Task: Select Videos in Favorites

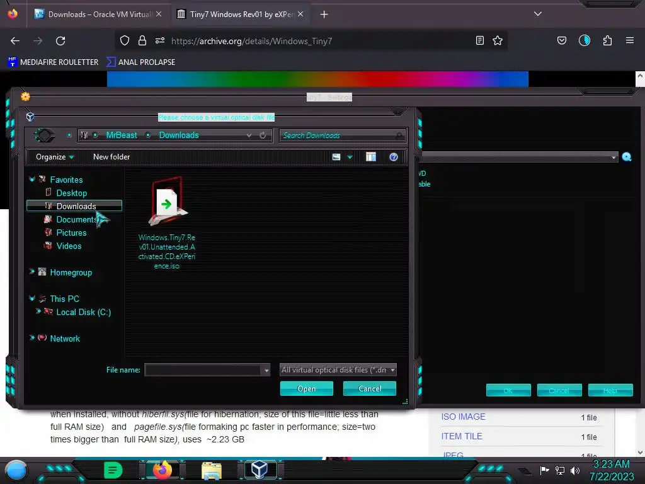Action: (x=69, y=246)
